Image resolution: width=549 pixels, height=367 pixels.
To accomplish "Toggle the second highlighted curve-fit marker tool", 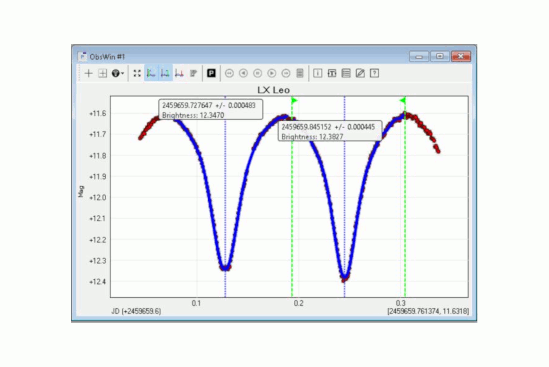I will (x=165, y=73).
